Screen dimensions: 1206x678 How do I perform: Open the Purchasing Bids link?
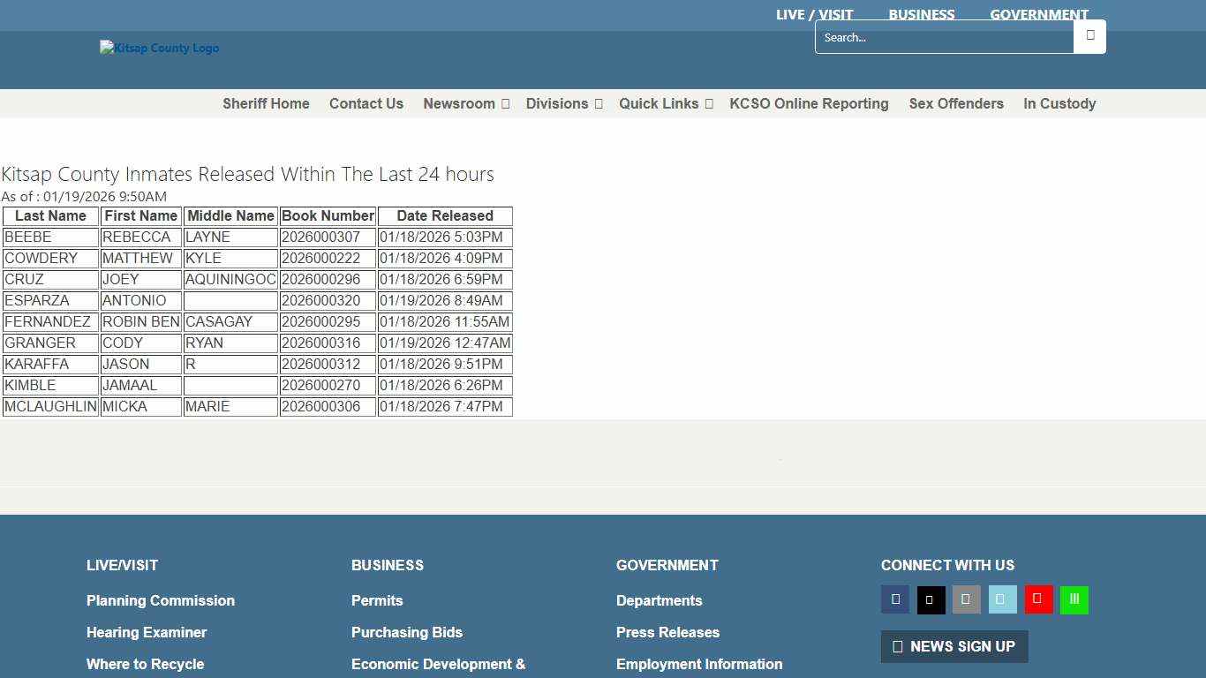point(406,632)
